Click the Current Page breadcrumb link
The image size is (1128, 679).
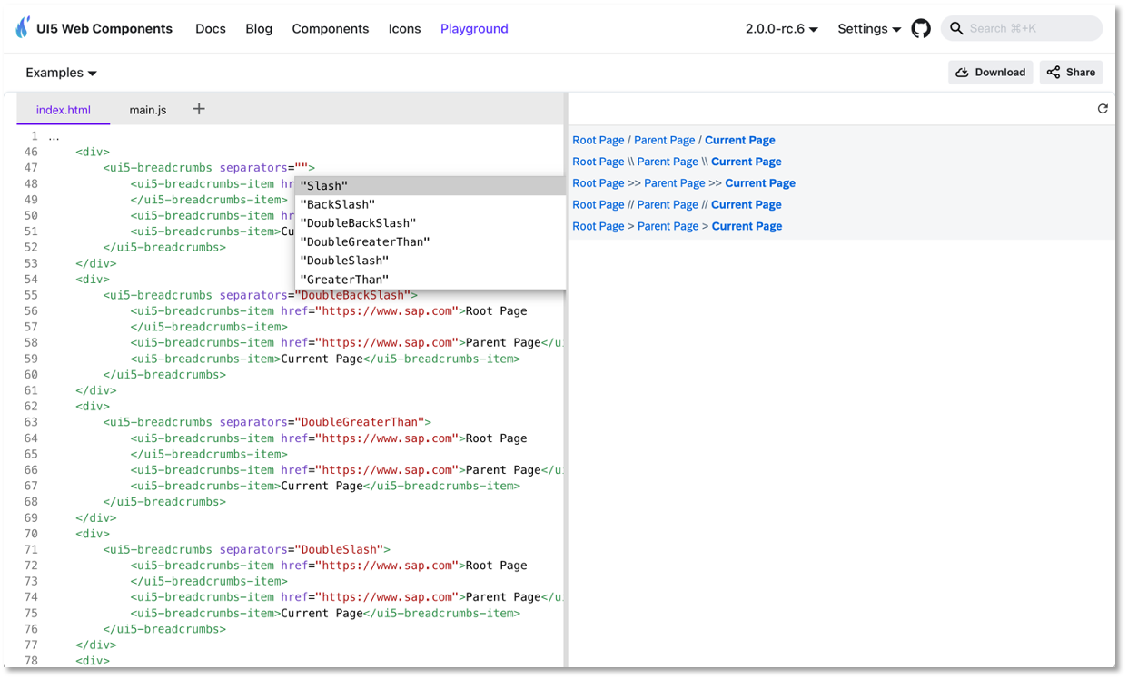(x=739, y=140)
